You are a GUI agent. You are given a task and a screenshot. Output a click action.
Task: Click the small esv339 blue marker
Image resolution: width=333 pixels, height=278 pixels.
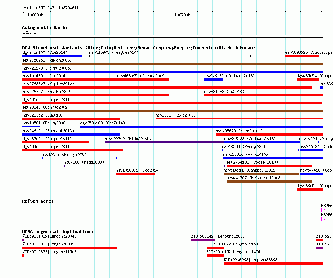pyautogui.click(x=321, y=87)
